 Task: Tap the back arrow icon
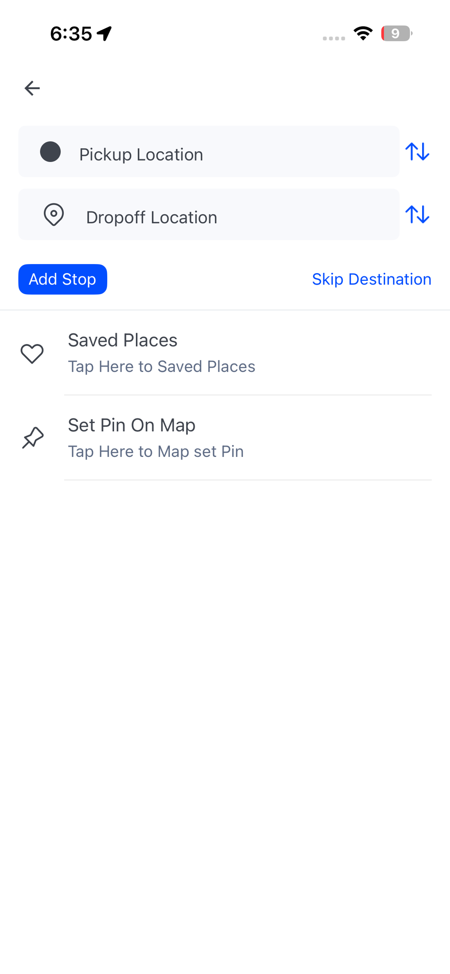point(32,88)
